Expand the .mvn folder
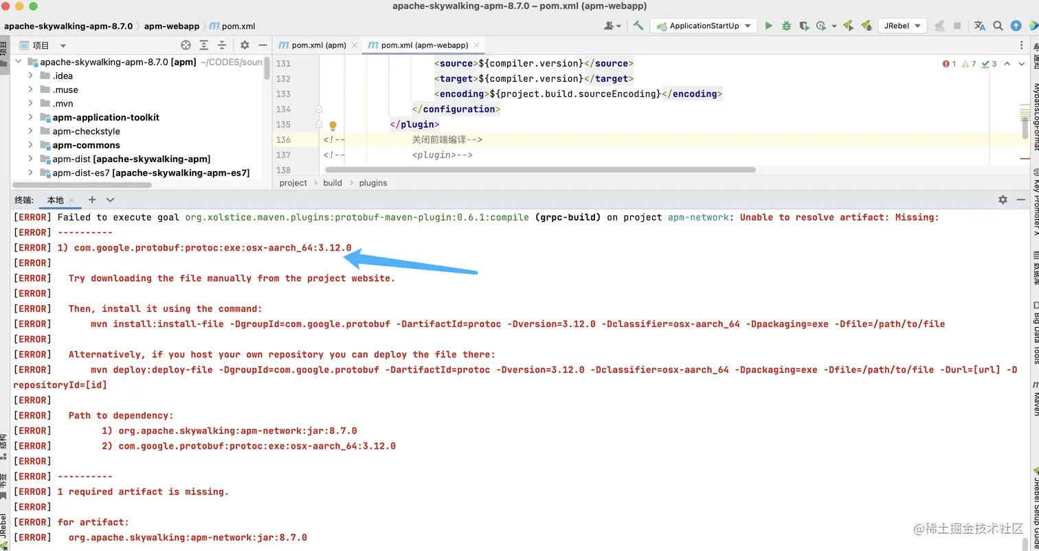Viewport: 1039px width, 551px height. point(31,103)
